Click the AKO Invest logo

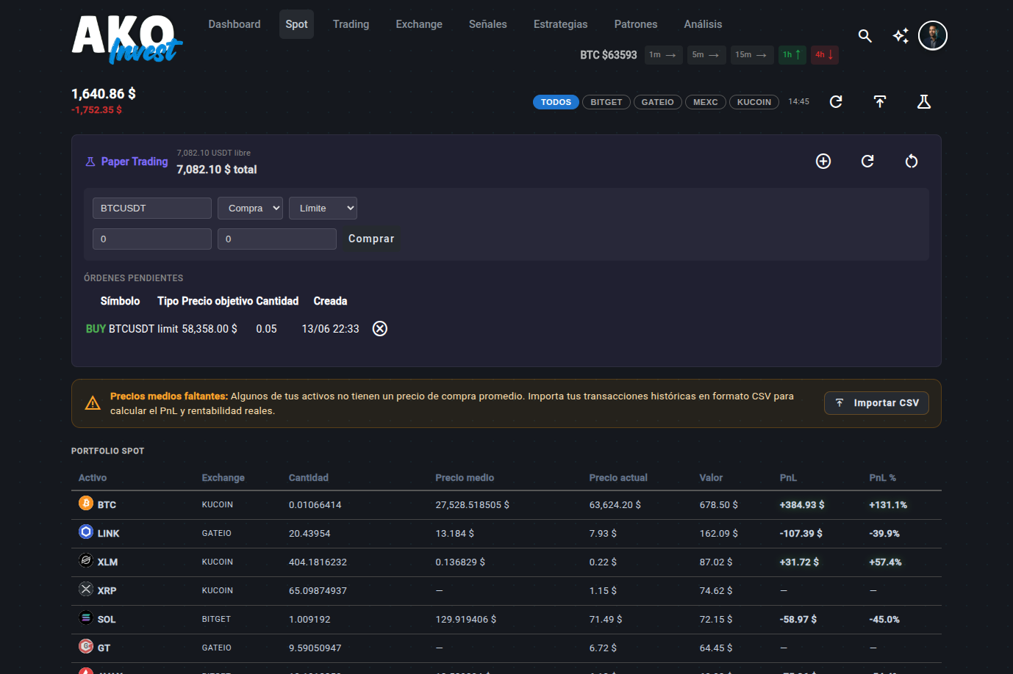[x=126, y=39]
